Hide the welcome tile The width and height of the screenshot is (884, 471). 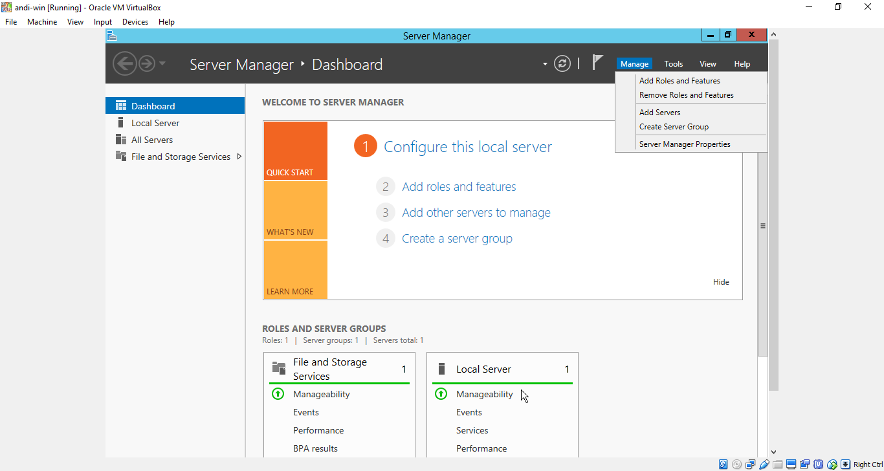(x=721, y=282)
